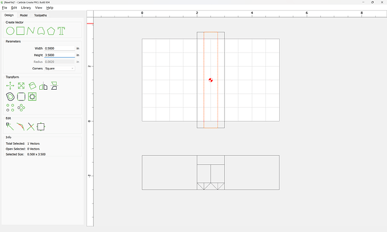Click the Height input field
Image resolution: width=387 pixels, height=232 pixels.
pos(59,55)
